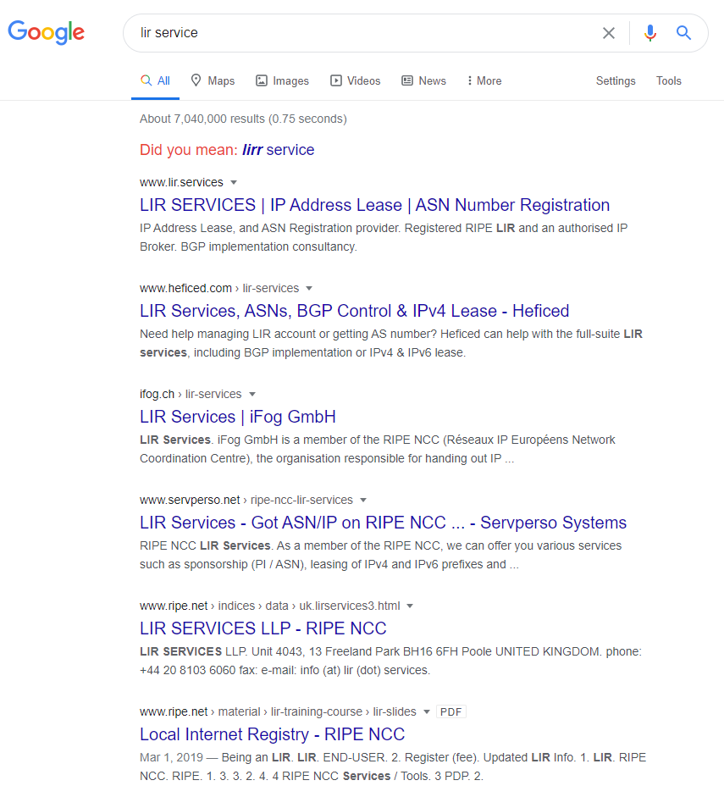Click www.servperso.net breadcrumb URL
Screen dimensions: 724x786
click(246, 500)
